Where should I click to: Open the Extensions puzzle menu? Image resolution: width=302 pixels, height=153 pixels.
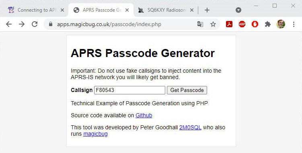click(268, 24)
